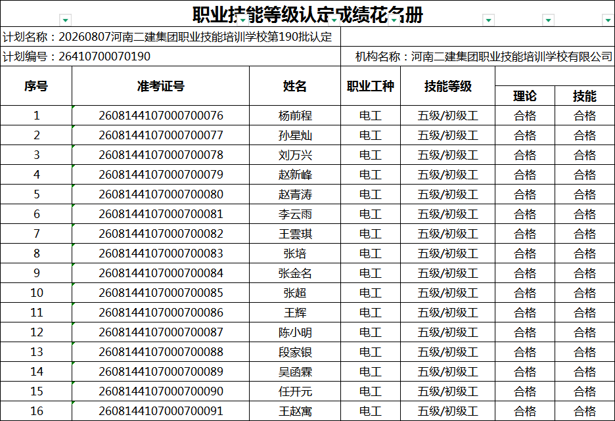
Task: Open the filter dropdown above the 姓名 column
Action: point(334,20)
